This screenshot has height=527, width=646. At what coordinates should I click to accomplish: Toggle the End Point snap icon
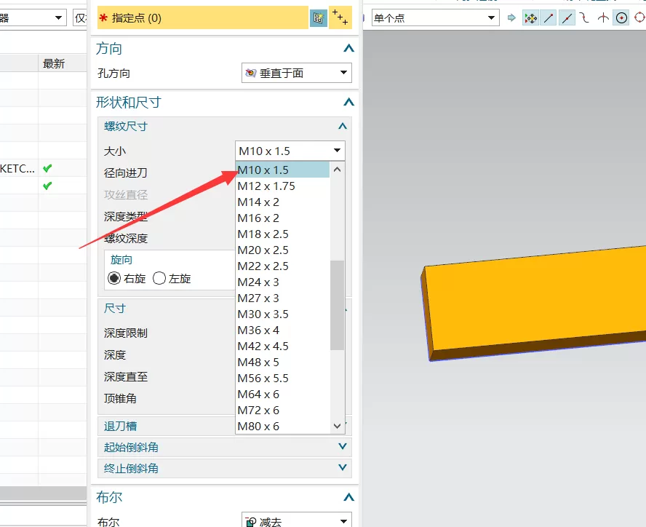549,17
